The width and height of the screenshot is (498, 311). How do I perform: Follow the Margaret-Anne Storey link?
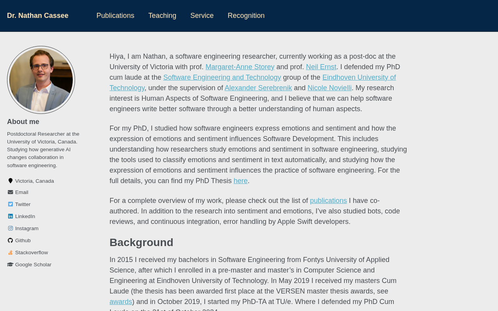240,67
